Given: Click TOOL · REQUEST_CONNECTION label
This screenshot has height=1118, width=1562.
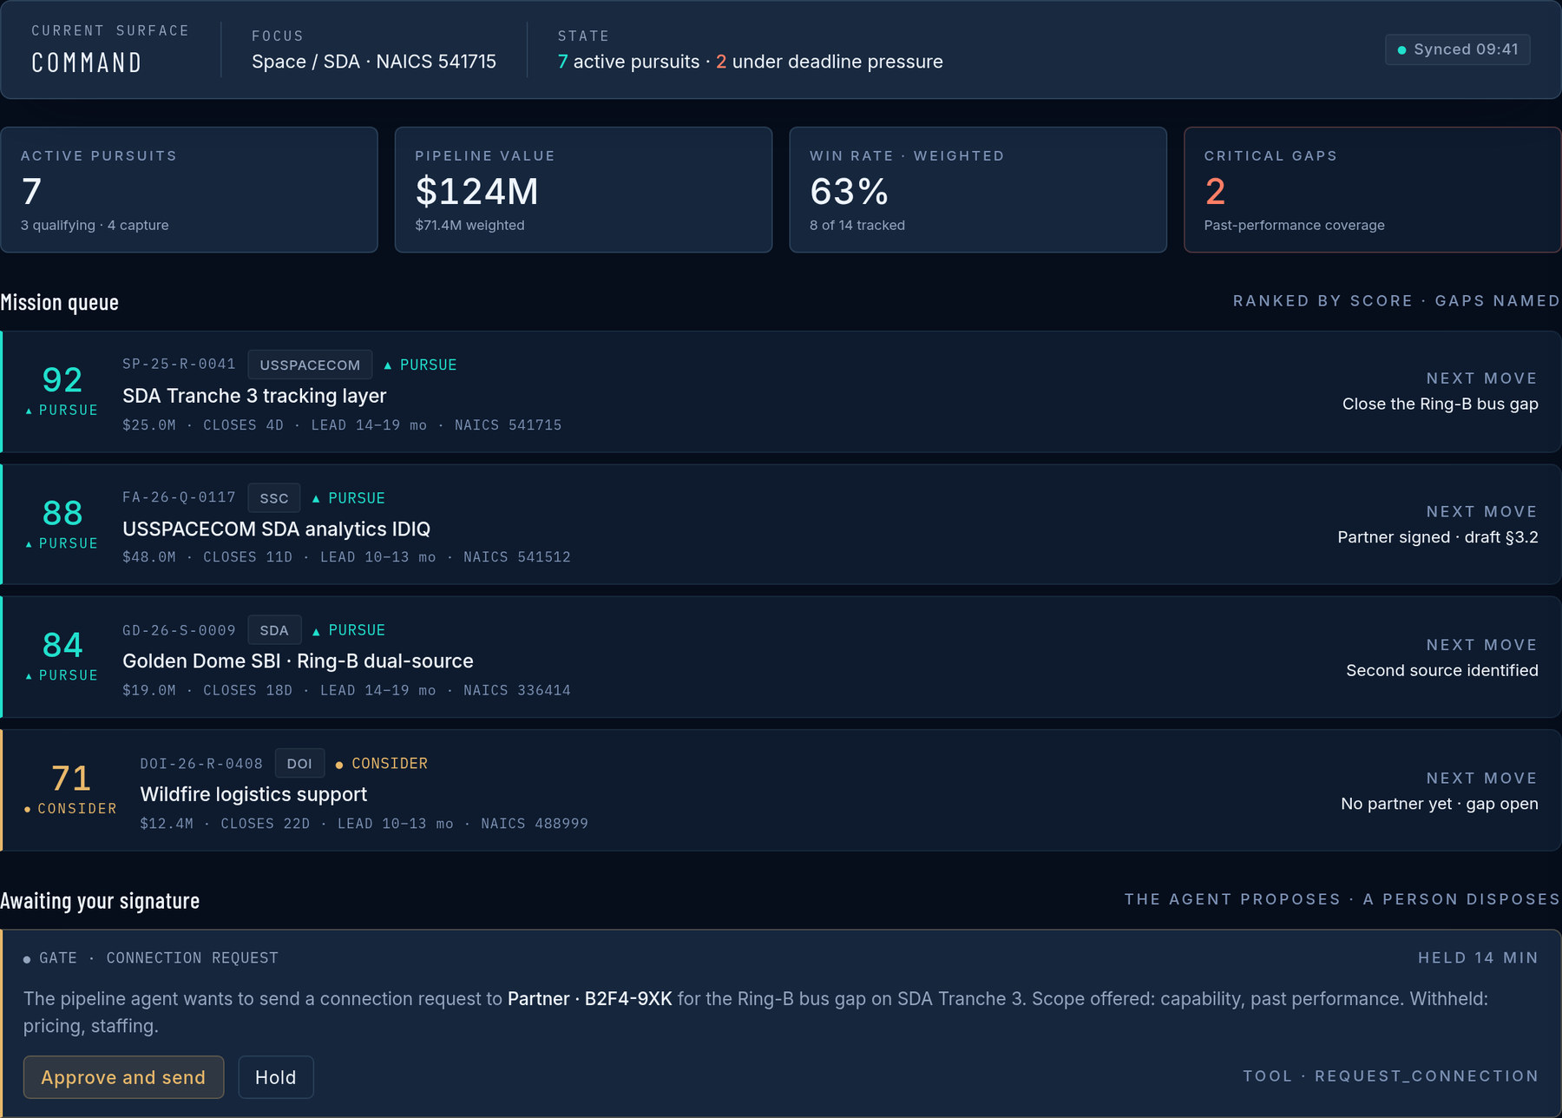Looking at the screenshot, I should 1391,1076.
